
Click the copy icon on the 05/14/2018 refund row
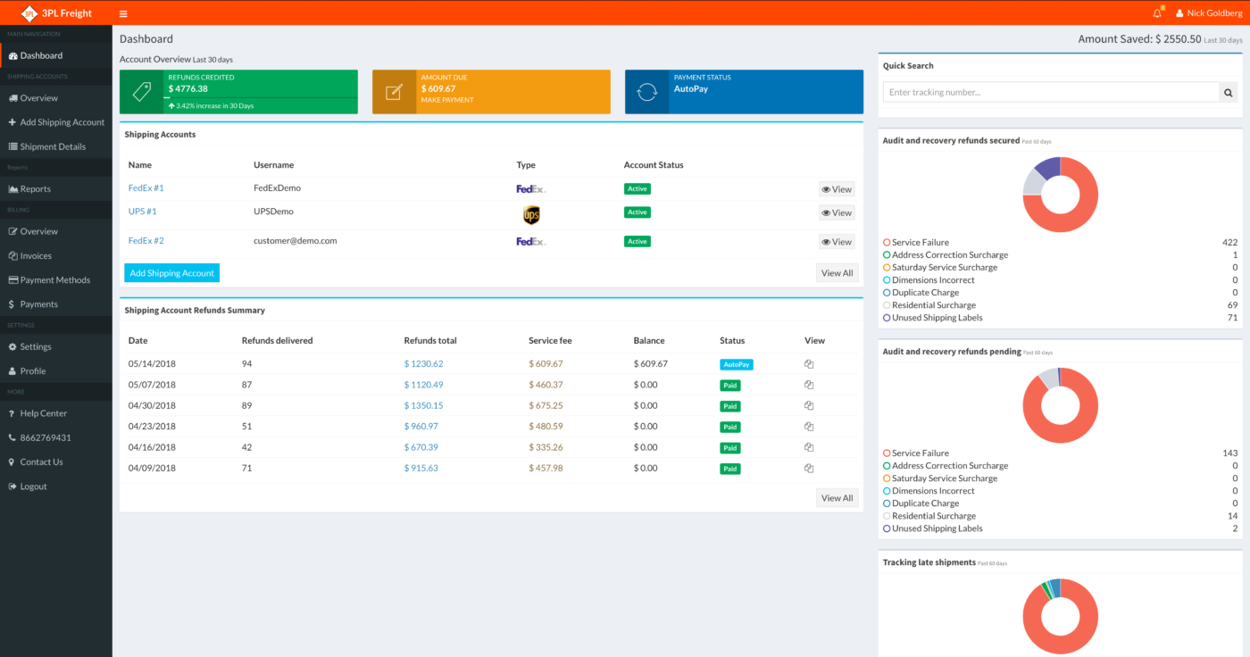pos(808,363)
